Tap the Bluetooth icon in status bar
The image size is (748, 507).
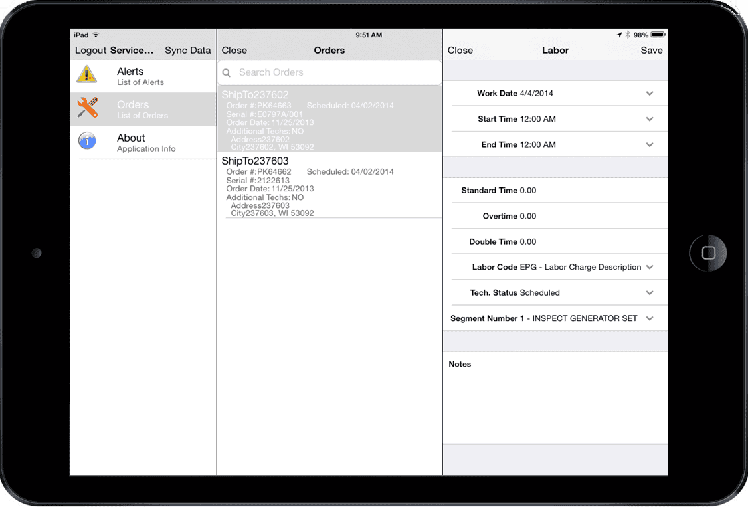[x=628, y=35]
